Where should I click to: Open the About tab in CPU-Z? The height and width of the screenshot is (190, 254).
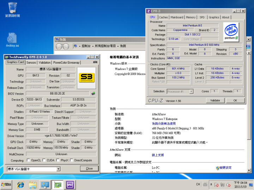(x=225, y=17)
